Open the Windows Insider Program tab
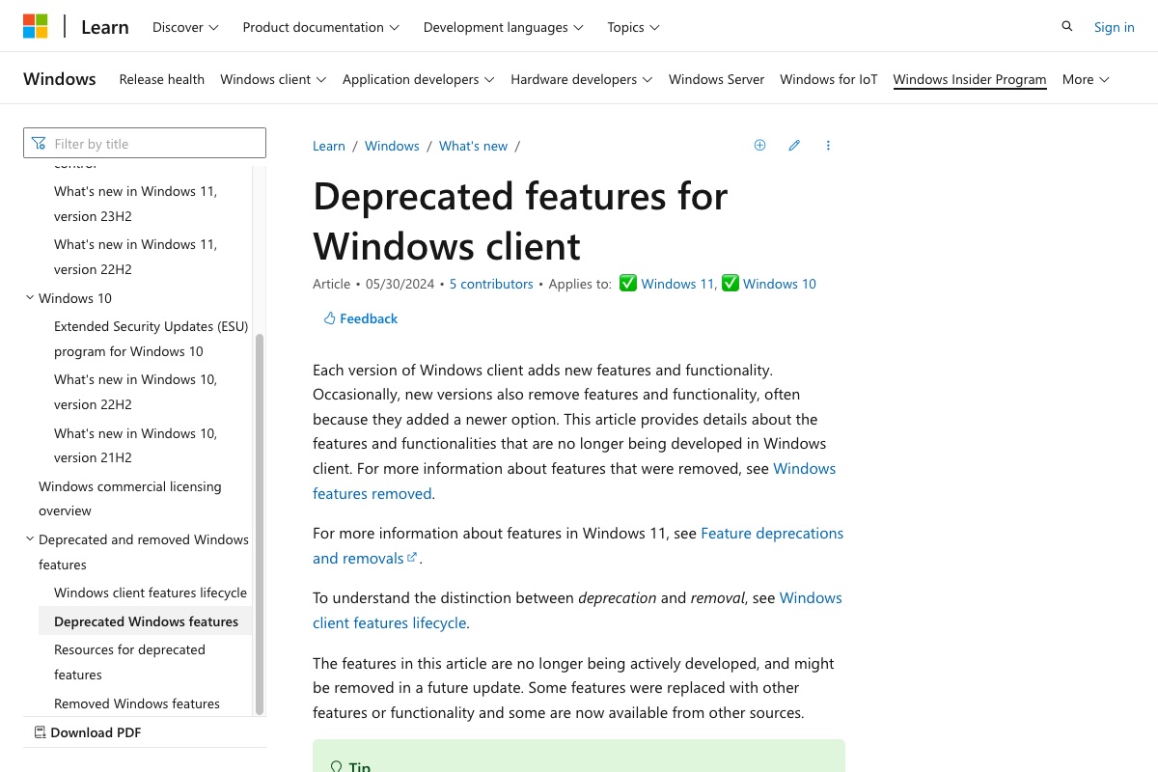This screenshot has height=772, width=1158. pyautogui.click(x=970, y=79)
